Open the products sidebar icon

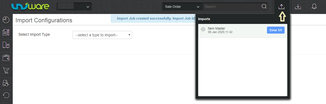6,45
